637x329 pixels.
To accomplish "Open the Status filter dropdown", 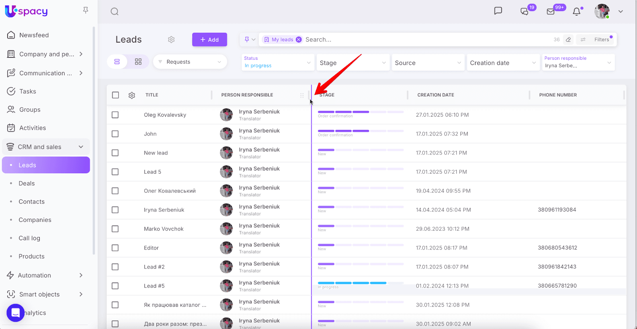I will click(277, 62).
